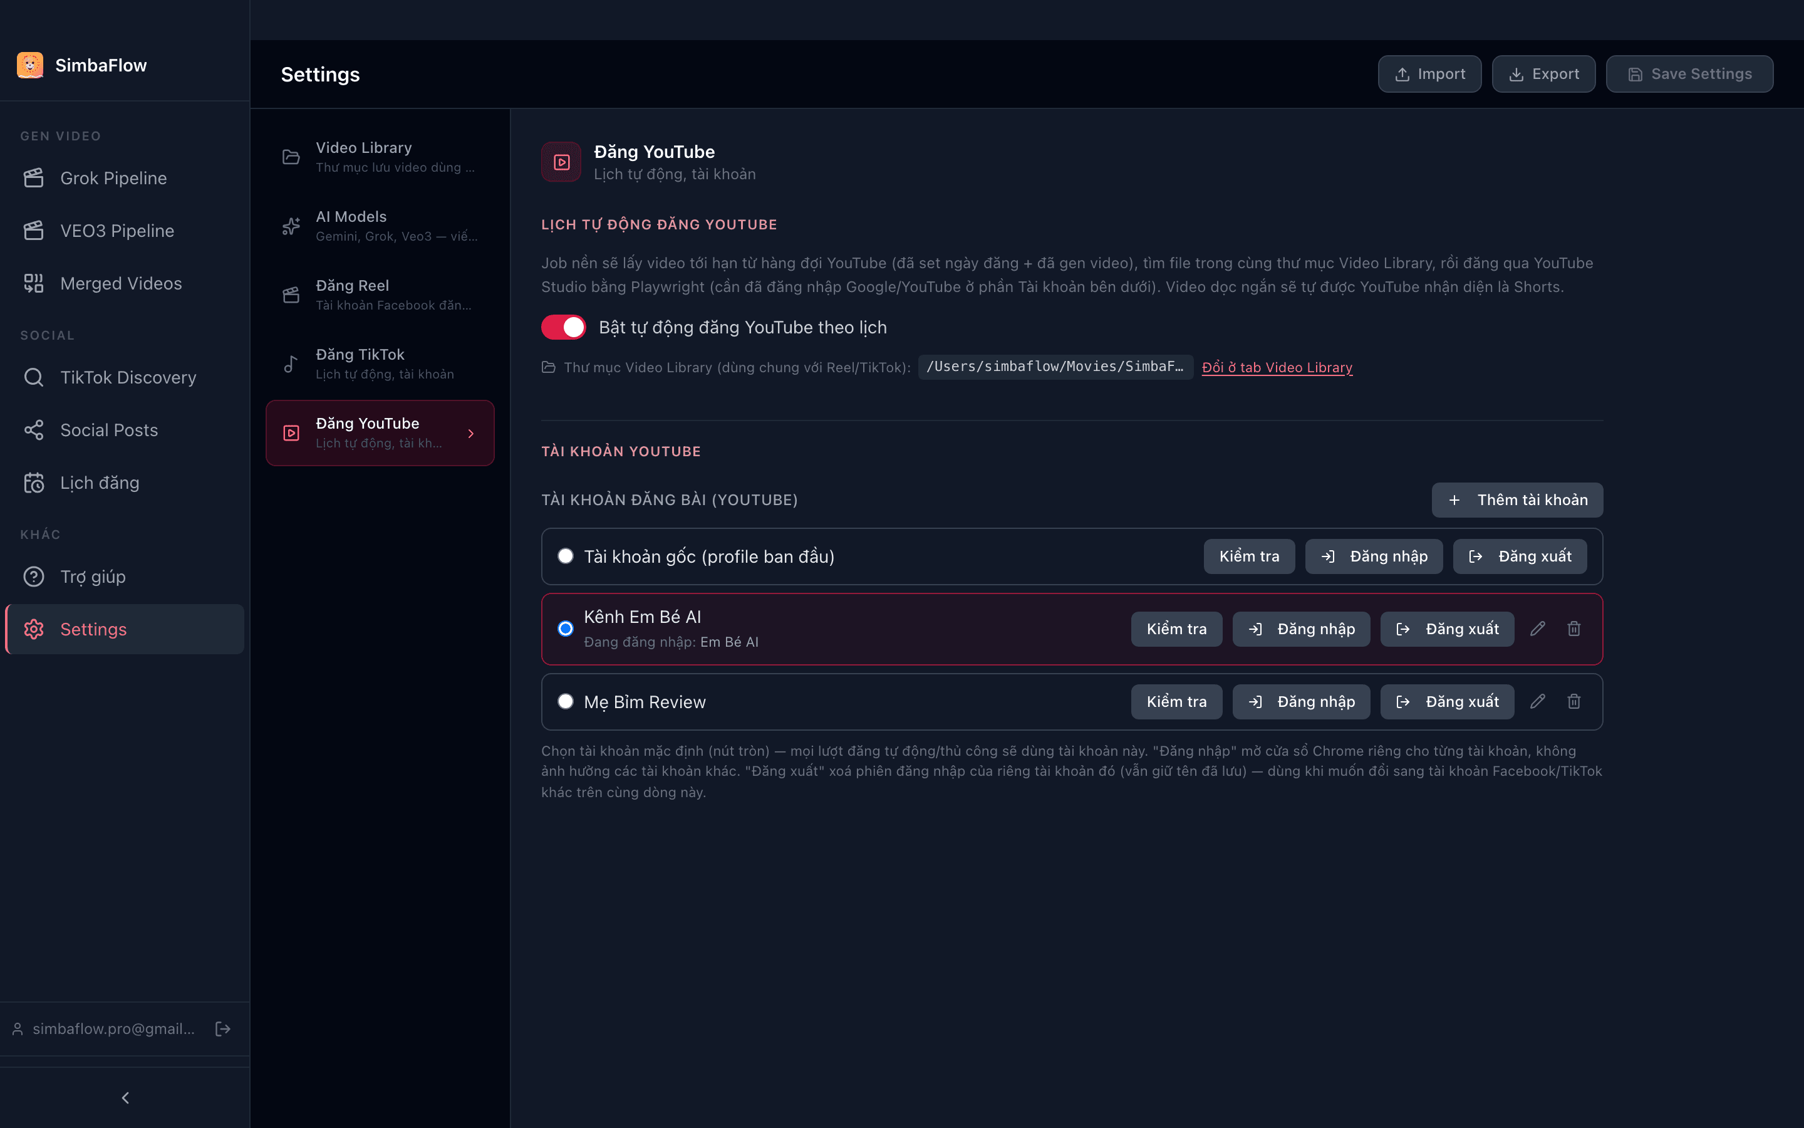Select Settings in the sidebar
The image size is (1804, 1128).
click(125, 629)
